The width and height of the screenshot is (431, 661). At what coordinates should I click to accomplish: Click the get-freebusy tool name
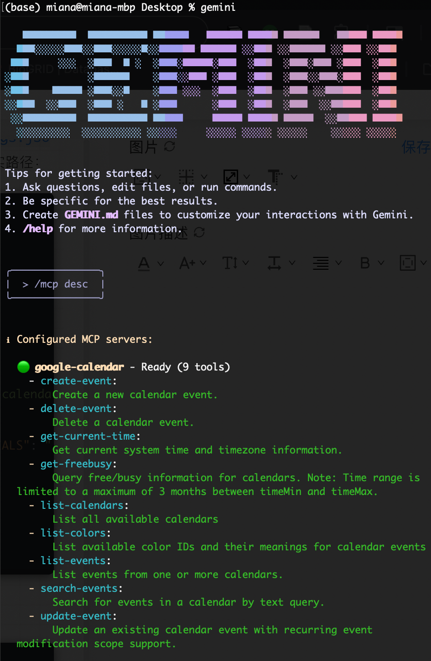[x=77, y=464]
